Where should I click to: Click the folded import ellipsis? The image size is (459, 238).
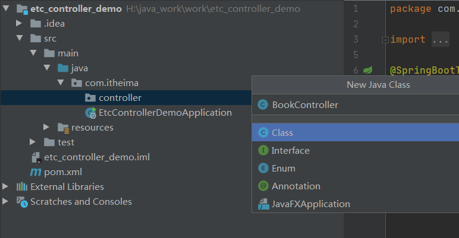point(440,40)
